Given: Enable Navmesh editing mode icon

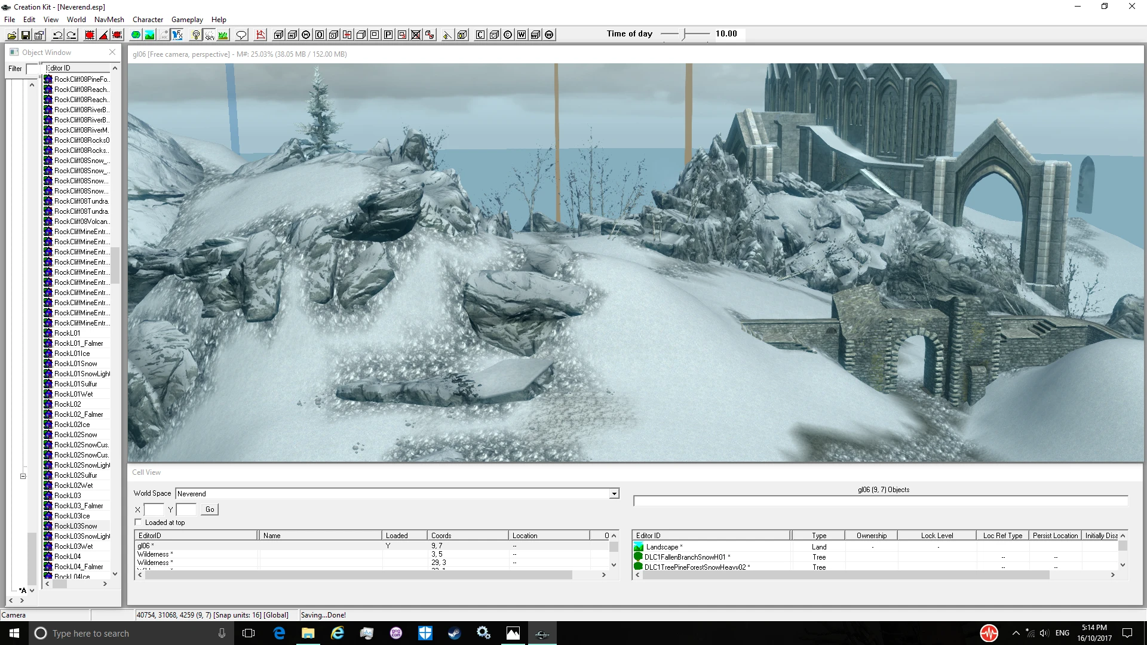Looking at the screenshot, I should (x=260, y=35).
